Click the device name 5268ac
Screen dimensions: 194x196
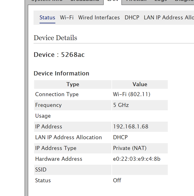(73, 55)
